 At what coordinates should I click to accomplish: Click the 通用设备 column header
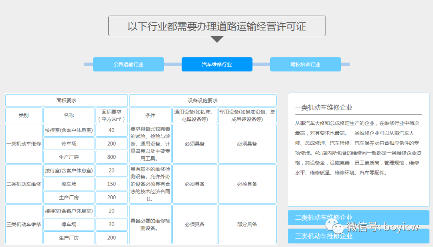tap(195, 115)
